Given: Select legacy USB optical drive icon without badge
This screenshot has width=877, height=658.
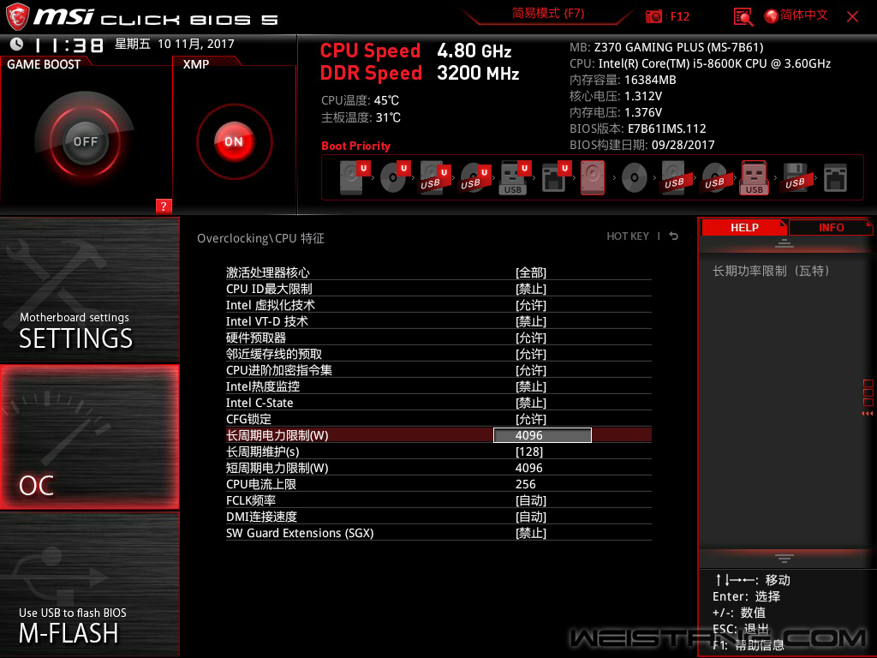Looking at the screenshot, I should pyautogui.click(x=715, y=178).
